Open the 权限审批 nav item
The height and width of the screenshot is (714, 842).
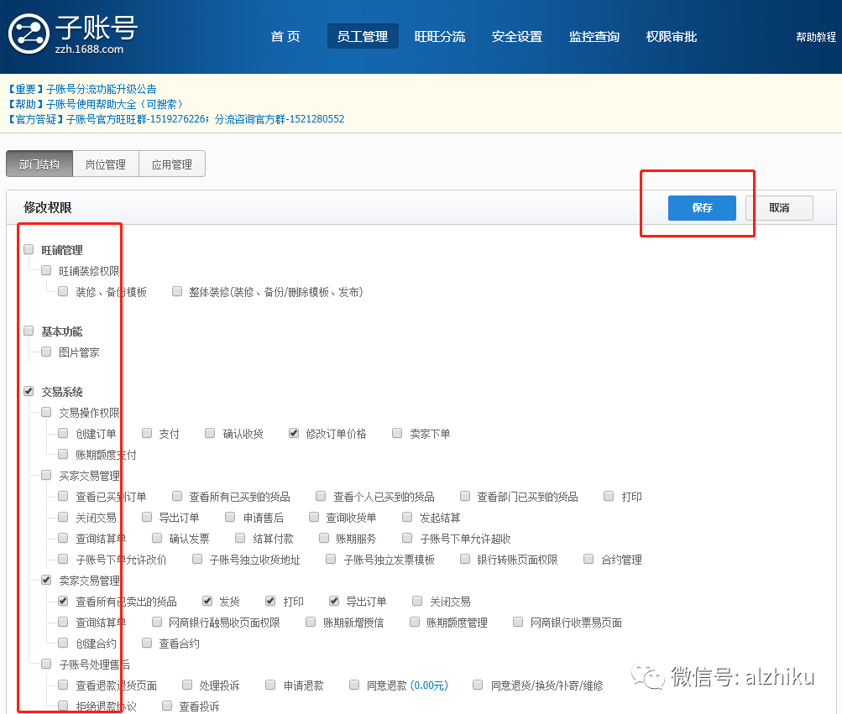672,37
